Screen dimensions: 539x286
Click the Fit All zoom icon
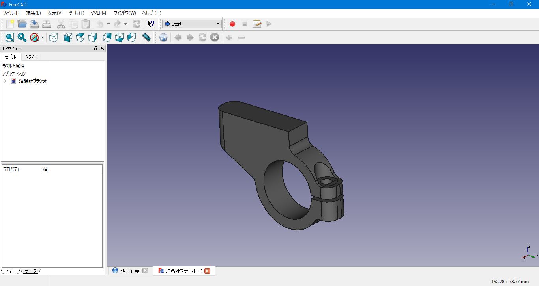[10, 37]
